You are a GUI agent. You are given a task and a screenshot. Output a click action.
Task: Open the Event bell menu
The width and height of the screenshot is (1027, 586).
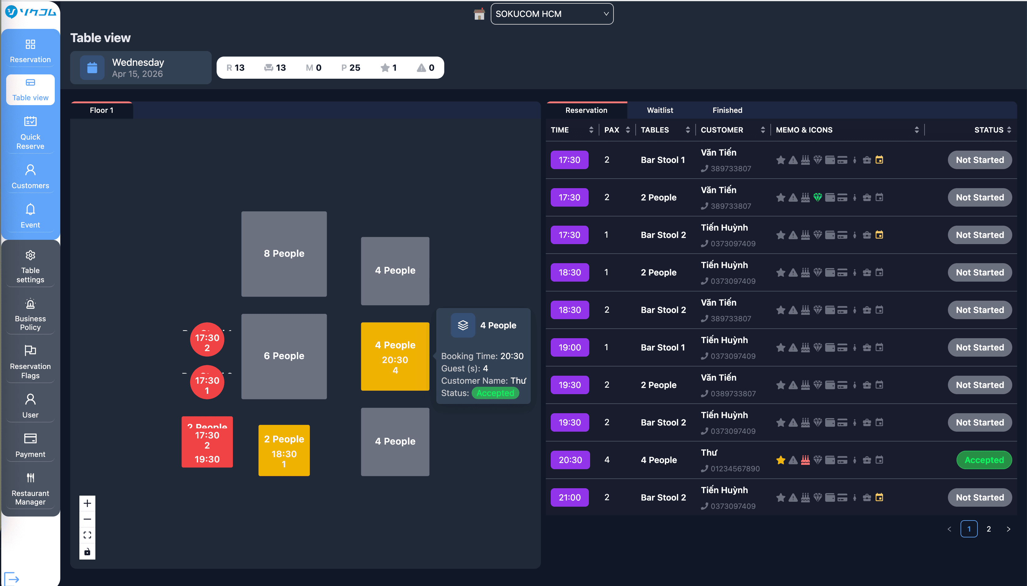[30, 216]
